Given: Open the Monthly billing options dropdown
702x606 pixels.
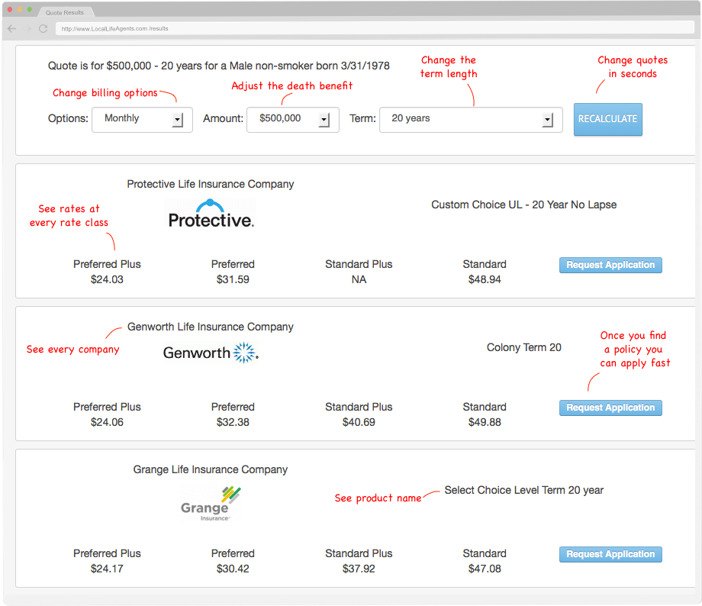Looking at the screenshot, I should click(142, 120).
